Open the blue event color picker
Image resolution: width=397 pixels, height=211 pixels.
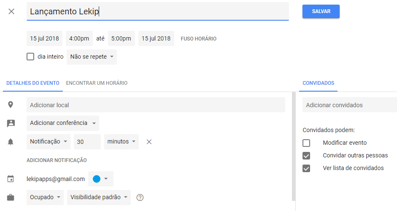coord(100,179)
